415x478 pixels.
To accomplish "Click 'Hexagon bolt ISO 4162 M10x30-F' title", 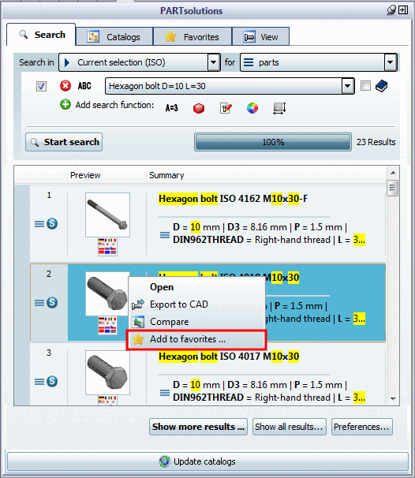I will 234,199.
